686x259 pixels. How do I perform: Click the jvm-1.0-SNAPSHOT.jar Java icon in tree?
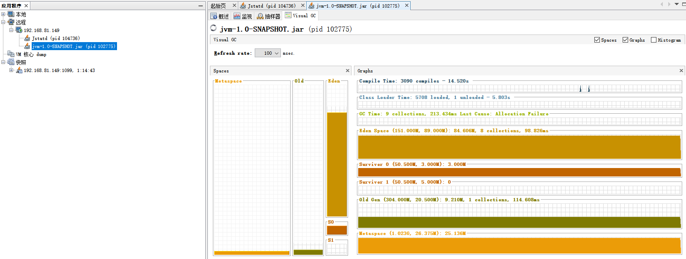(27, 46)
